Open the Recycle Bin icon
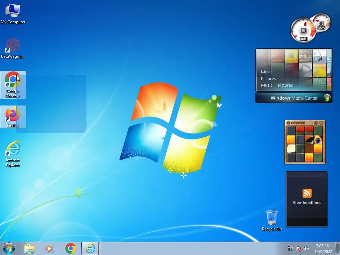 pyautogui.click(x=272, y=220)
